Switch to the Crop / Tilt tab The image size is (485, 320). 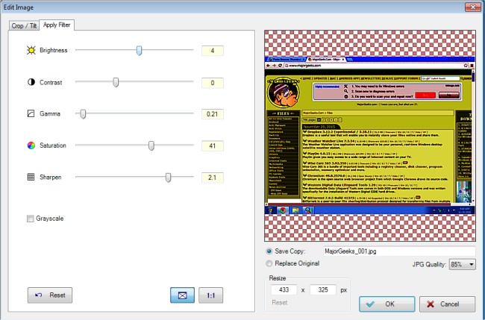(x=24, y=25)
